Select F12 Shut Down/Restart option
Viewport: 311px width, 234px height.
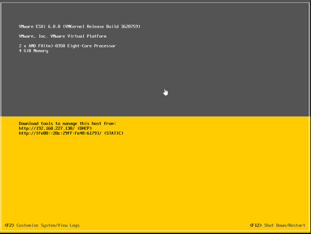coord(278,225)
